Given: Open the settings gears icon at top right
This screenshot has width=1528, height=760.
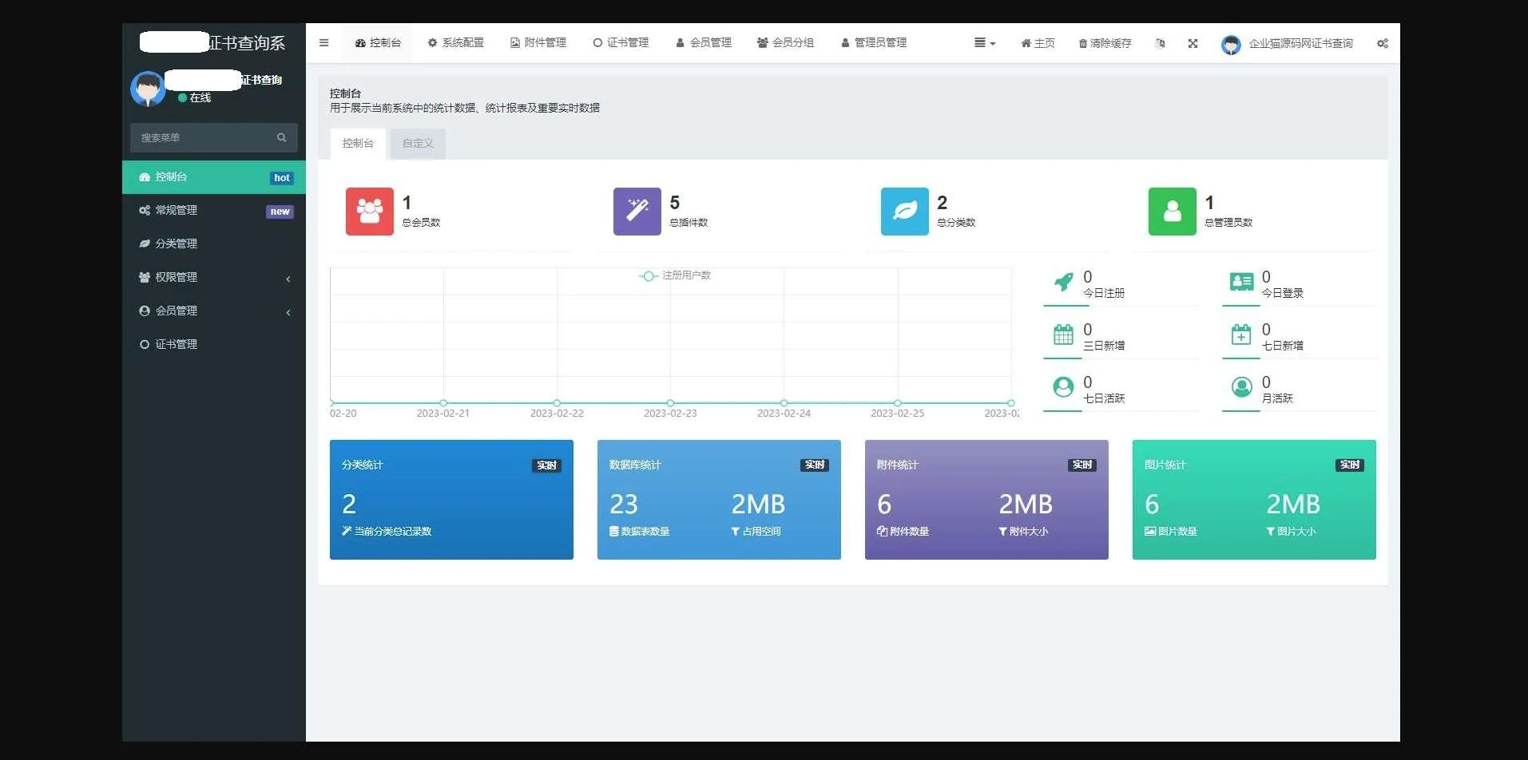Looking at the screenshot, I should tap(1382, 43).
